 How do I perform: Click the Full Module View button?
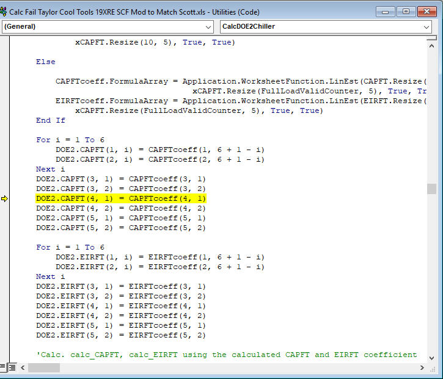12,367
